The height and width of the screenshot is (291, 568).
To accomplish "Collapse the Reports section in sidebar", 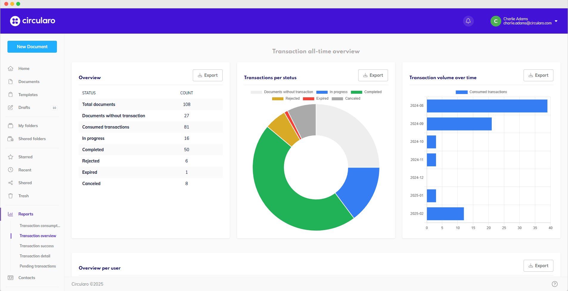I will [26, 214].
